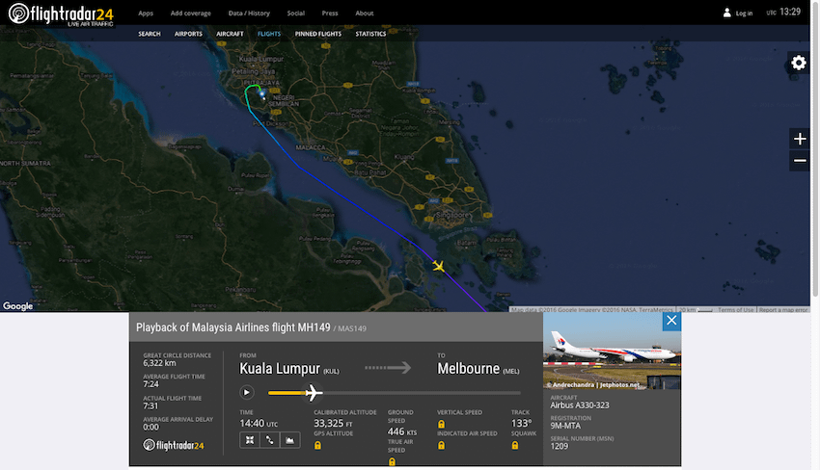Click the Google logo on the map
The height and width of the screenshot is (470, 820).
point(17,306)
